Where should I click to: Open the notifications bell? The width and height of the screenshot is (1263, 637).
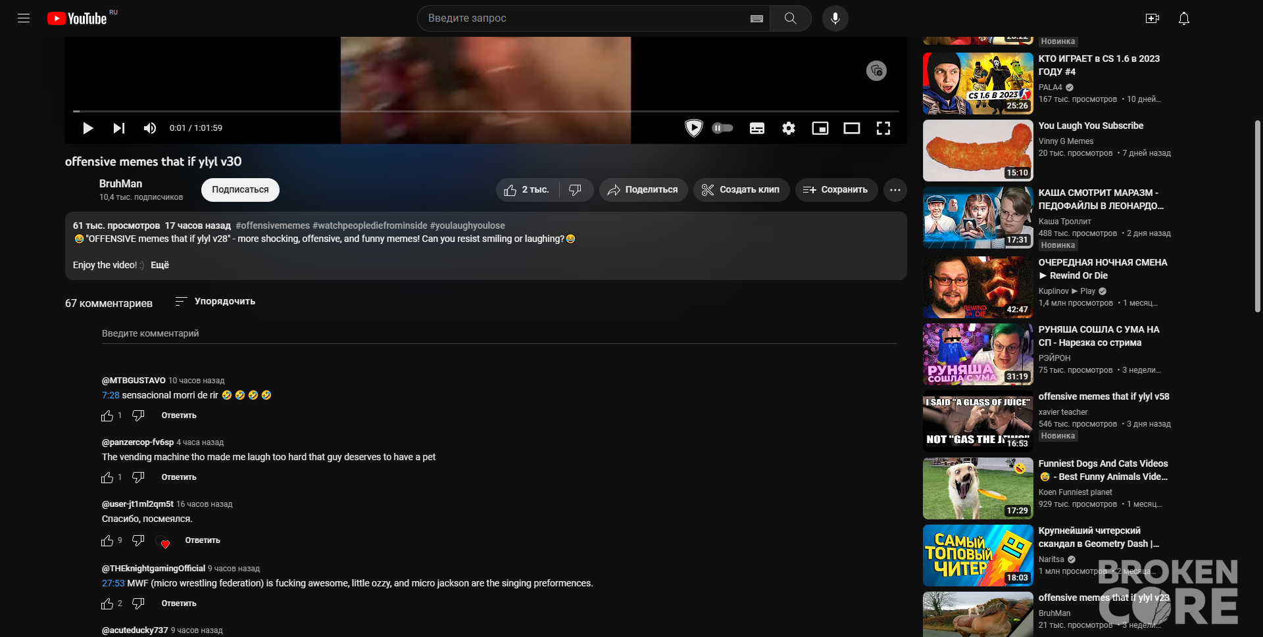(x=1184, y=18)
